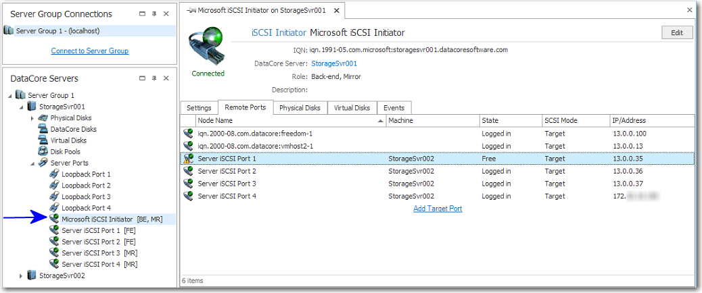Sort by the IP/Address column header
702x293 pixels.
pyautogui.click(x=652, y=121)
